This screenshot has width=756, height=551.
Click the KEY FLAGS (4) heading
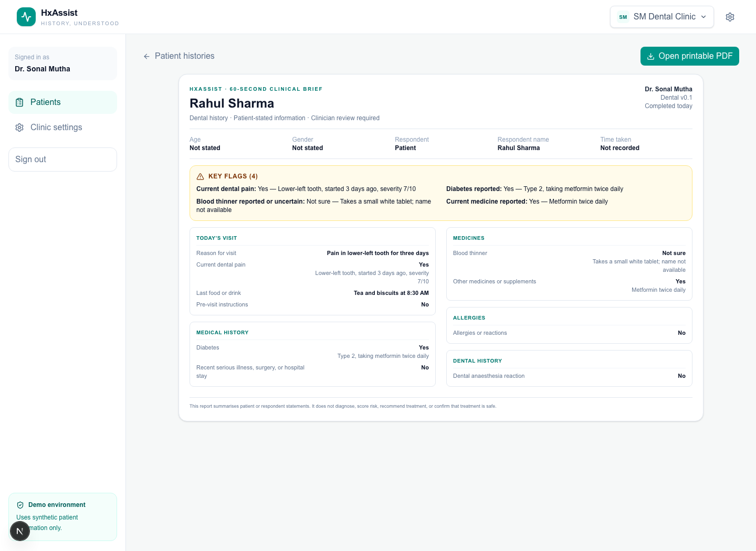(233, 176)
